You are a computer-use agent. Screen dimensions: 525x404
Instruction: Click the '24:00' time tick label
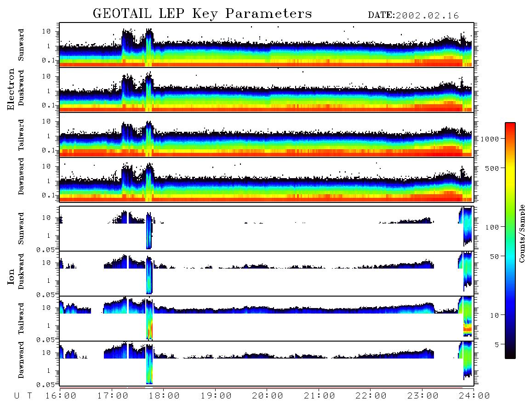[474, 396]
